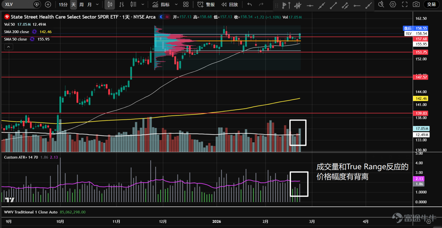
Task: Open chart settings hexagon icon
Action: (x=393, y=4)
